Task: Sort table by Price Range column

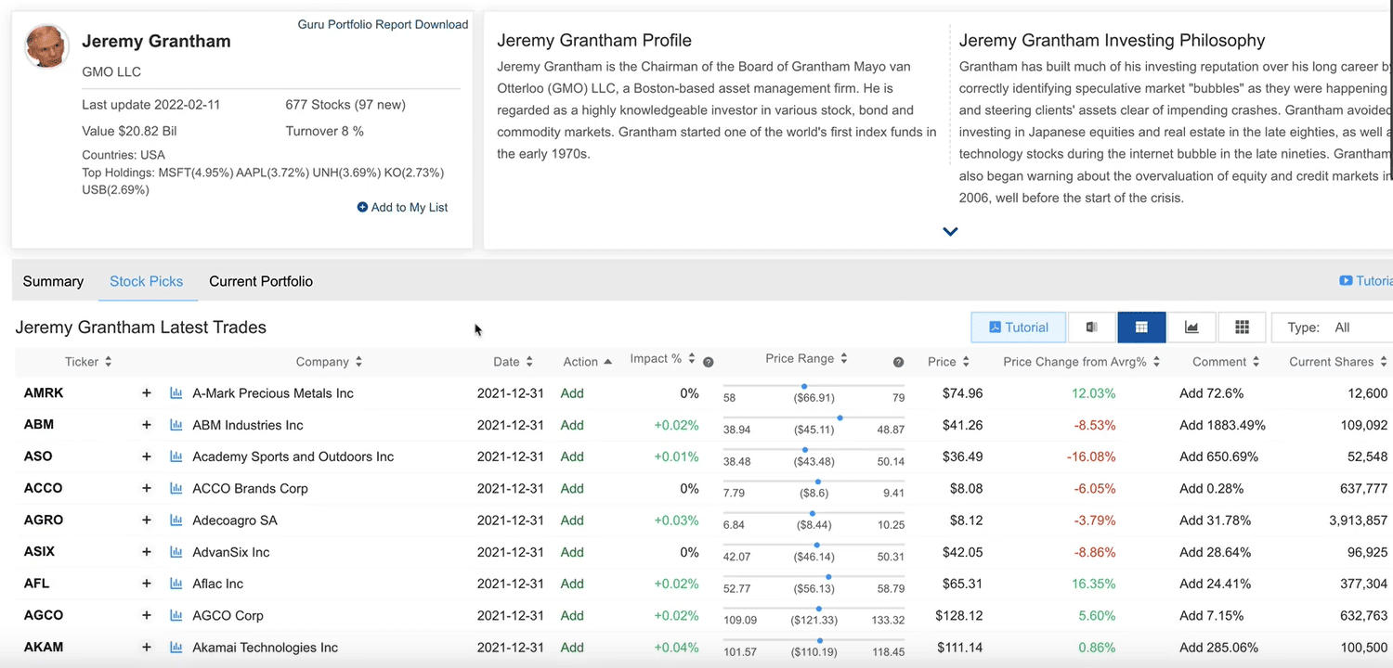Action: point(806,358)
